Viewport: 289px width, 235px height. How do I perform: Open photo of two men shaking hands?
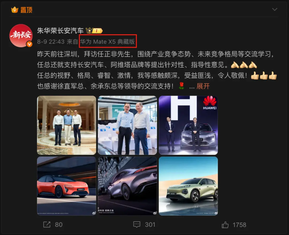pyautogui.click(x=127, y=125)
